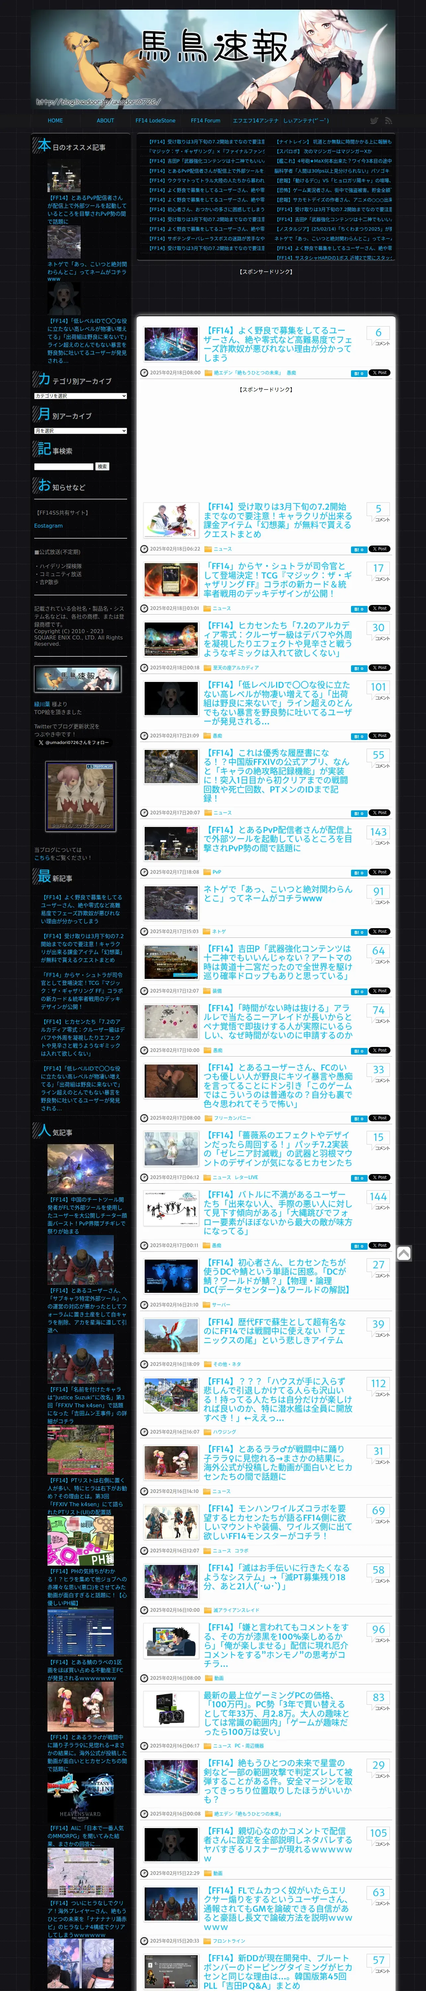Open FF14 LodeStone nav item
Viewport: 426px width, 1991px height.
tap(155, 120)
